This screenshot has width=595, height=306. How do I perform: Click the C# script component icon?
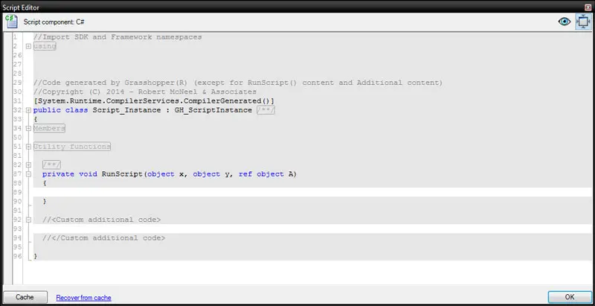coord(11,22)
